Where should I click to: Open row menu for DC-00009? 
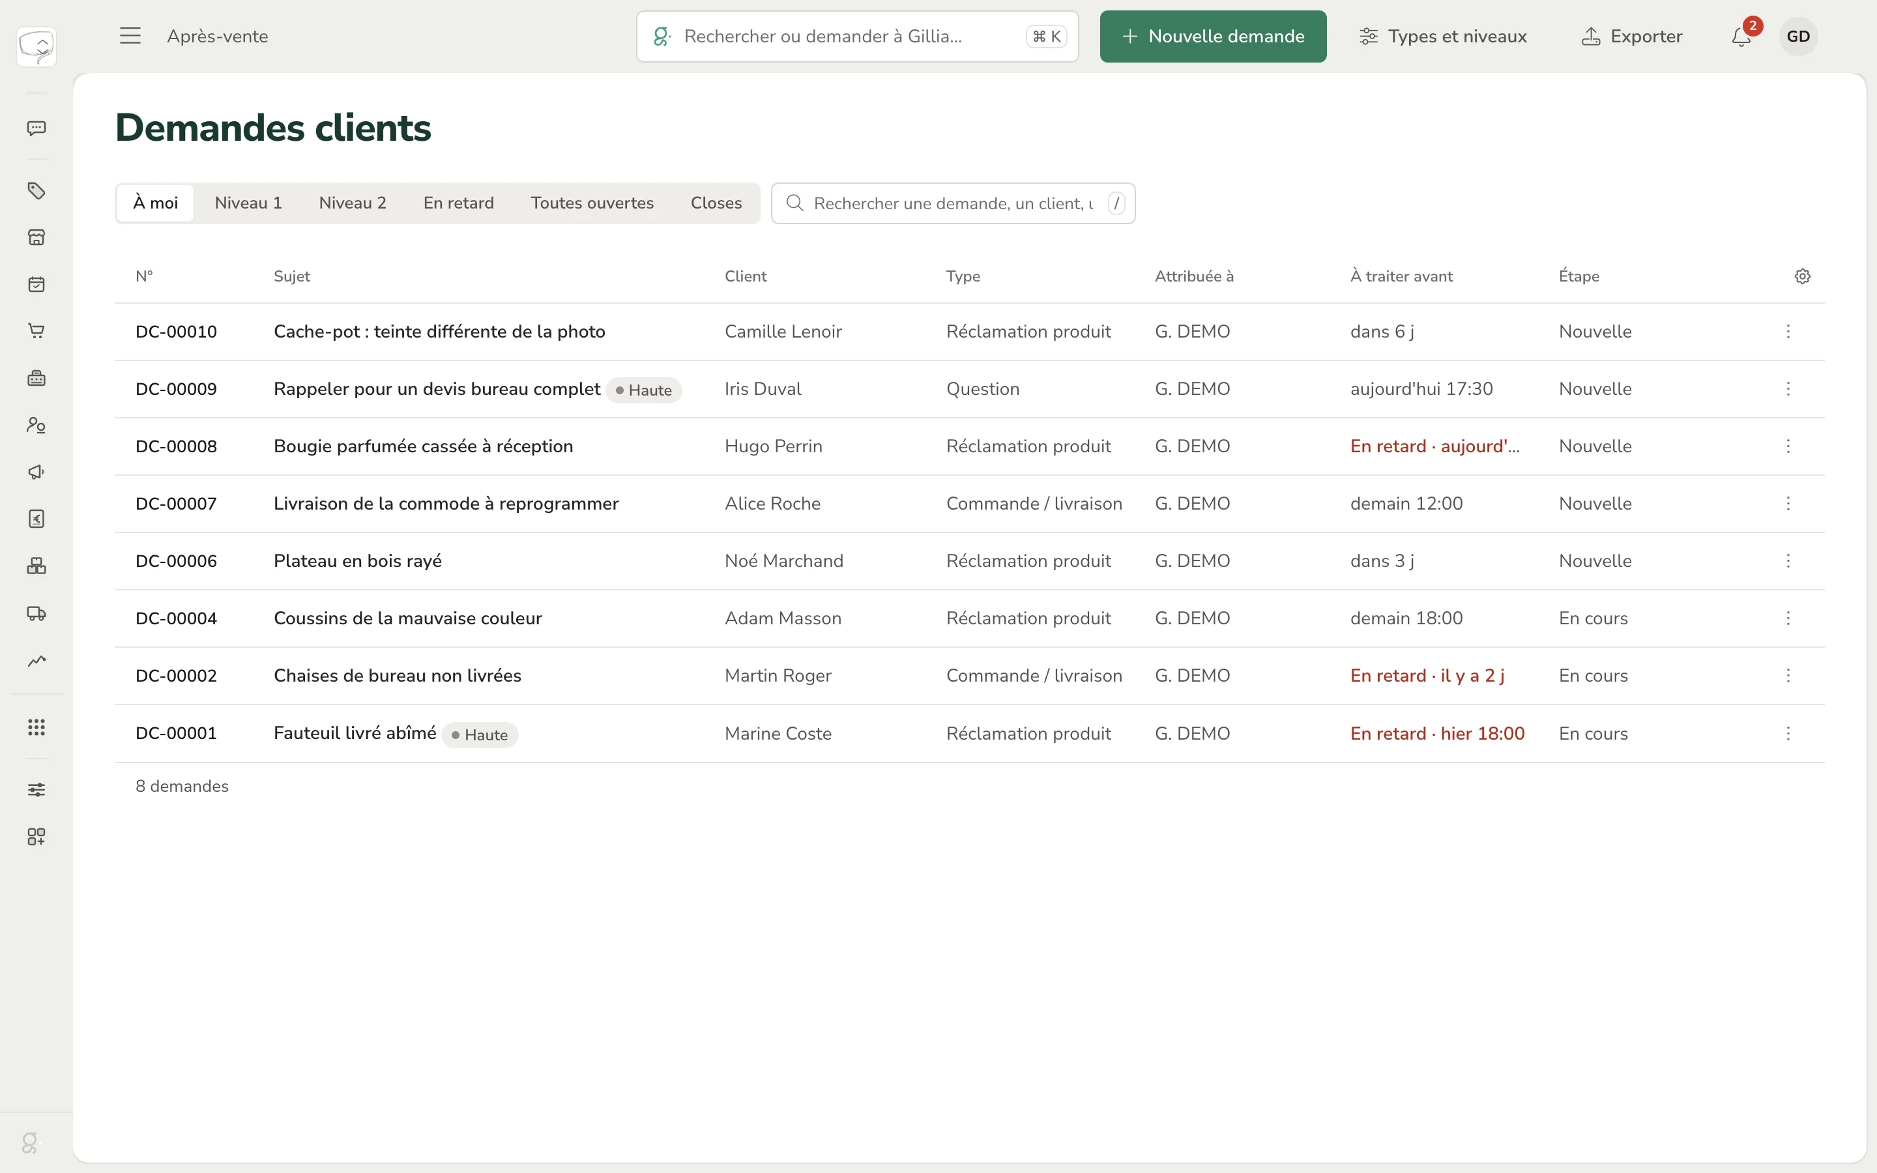[1788, 388]
